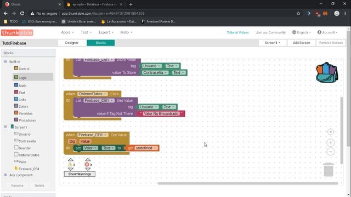Select the Valor component in tree
Viewport: 351px width, 197px height.
(x=20, y=162)
